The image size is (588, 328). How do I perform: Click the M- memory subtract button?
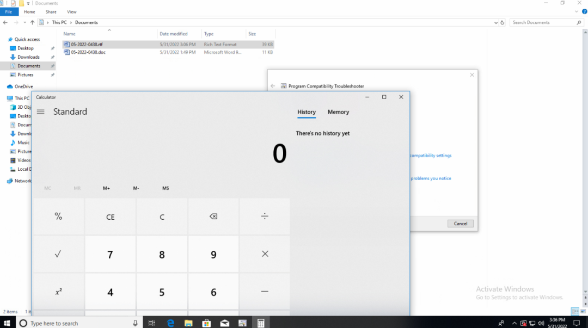click(136, 188)
